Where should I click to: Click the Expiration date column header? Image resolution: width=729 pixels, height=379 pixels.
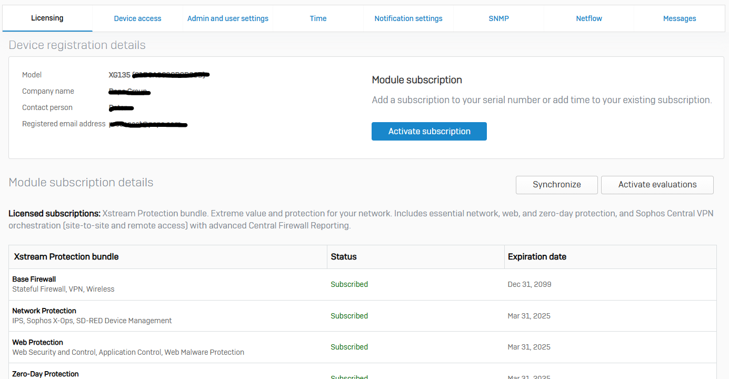tap(537, 257)
